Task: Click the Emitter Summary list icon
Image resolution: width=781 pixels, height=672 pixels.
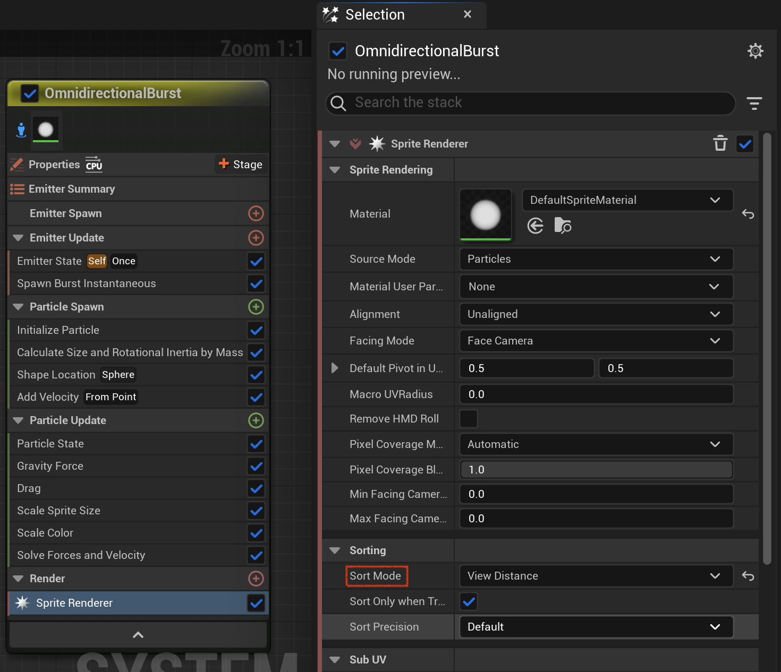Action: point(18,189)
